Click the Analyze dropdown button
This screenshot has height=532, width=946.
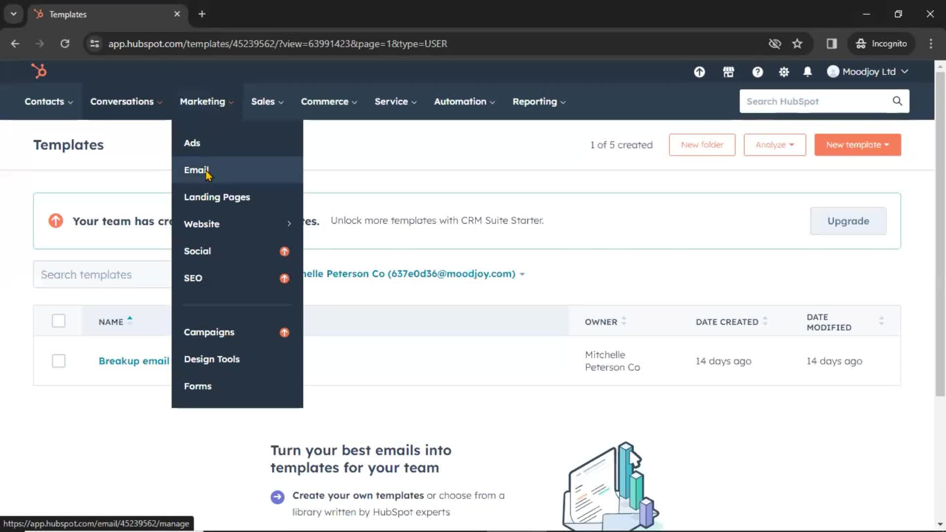pyautogui.click(x=775, y=144)
